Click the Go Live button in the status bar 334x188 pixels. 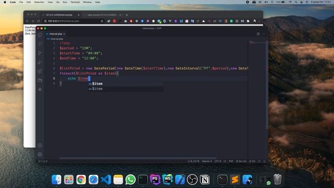click(x=241, y=161)
